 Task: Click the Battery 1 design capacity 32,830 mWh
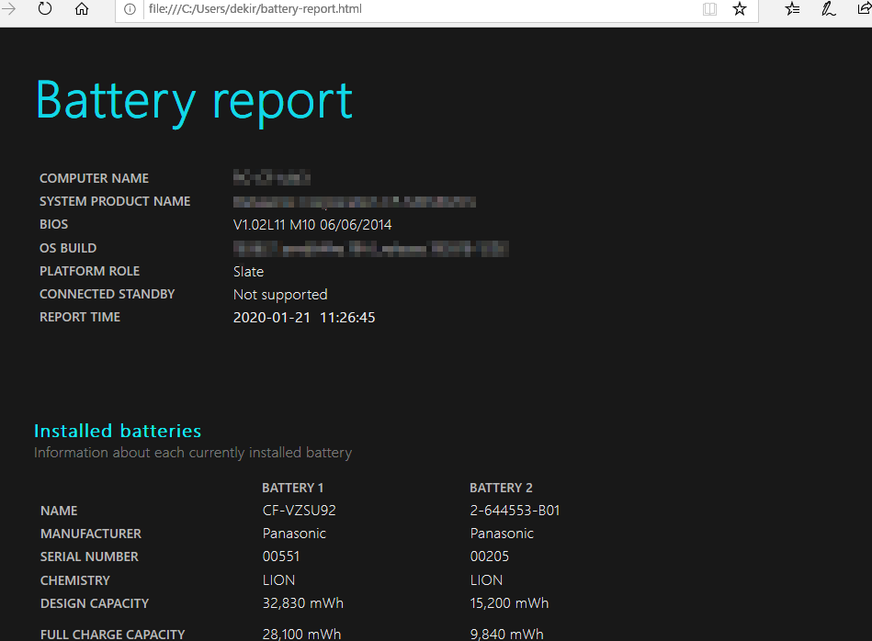coord(302,603)
